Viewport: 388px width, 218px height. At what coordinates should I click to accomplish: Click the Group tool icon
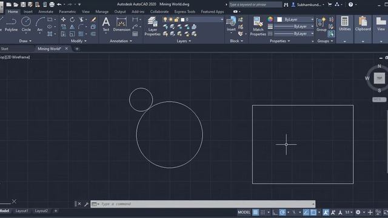tap(321, 24)
